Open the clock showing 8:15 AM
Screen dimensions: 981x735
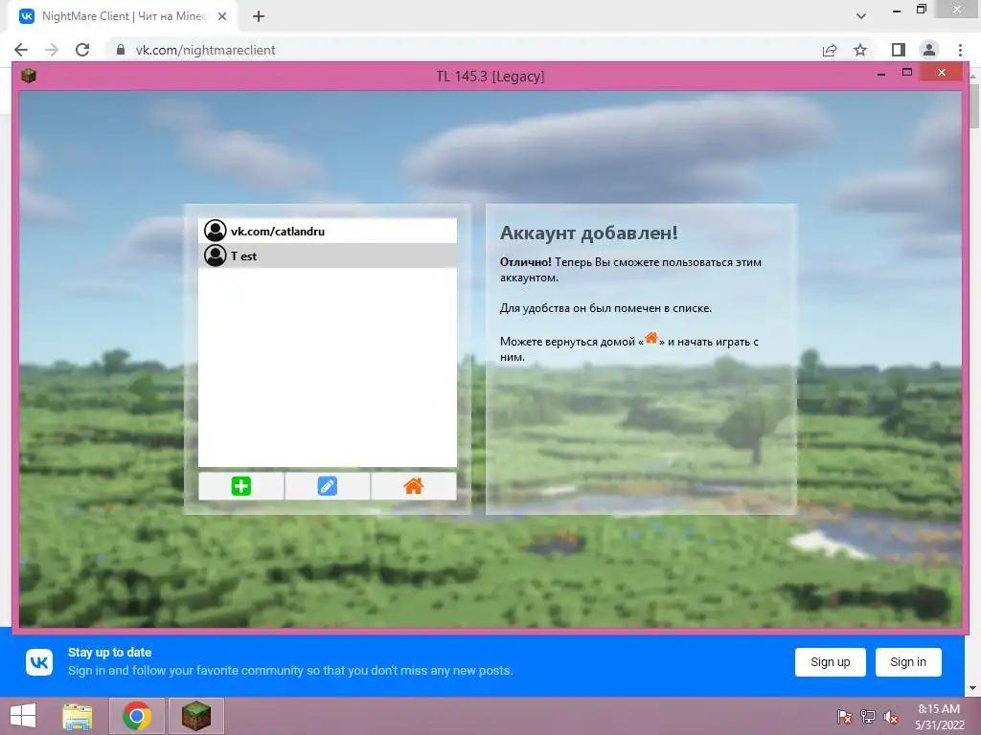[x=939, y=717]
